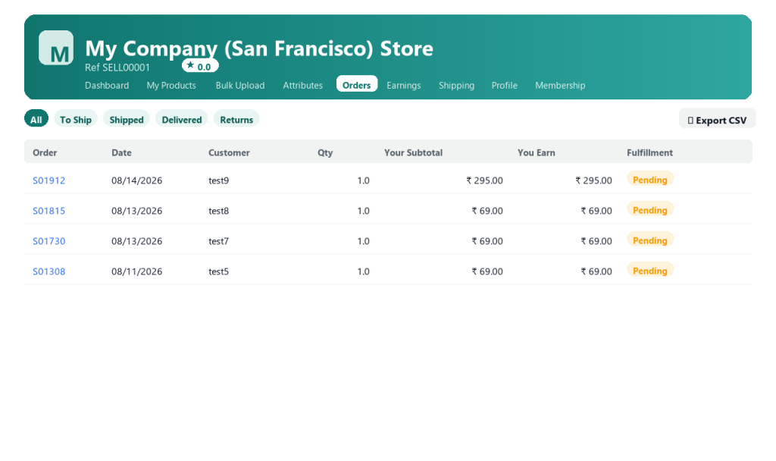Image resolution: width=776 pixels, height=461 pixels.
Task: Switch to the Attributes tab
Action: pyautogui.click(x=303, y=85)
